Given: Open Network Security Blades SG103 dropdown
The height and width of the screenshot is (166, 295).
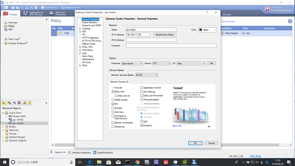Looking at the screenshot, I should 146,75.
